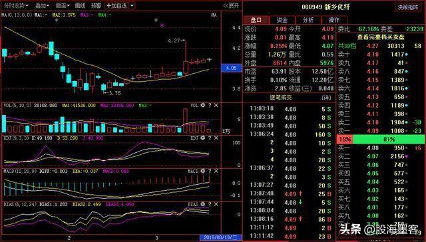Switch to 分析 tab
The width and height of the screenshot is (426, 242).
coord(308,20)
